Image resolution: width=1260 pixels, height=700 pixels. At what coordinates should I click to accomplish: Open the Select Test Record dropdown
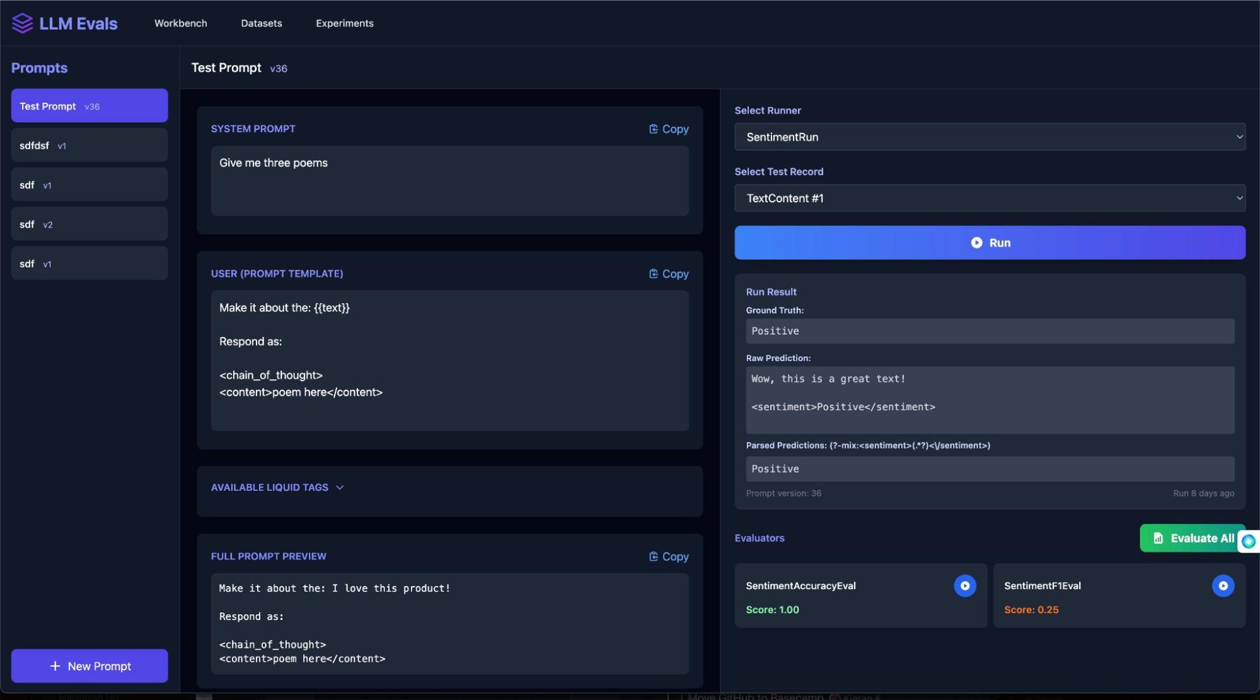click(x=989, y=198)
